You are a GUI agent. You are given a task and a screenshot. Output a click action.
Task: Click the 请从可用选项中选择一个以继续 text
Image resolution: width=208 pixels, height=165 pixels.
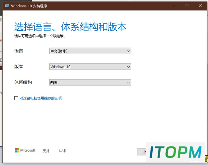(x=40, y=36)
